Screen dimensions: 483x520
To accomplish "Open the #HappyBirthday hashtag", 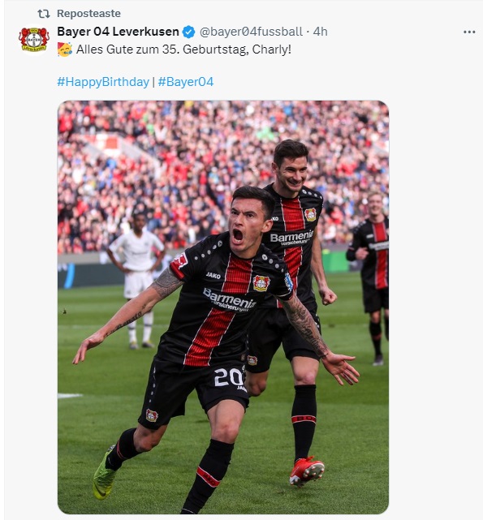I will [x=103, y=82].
